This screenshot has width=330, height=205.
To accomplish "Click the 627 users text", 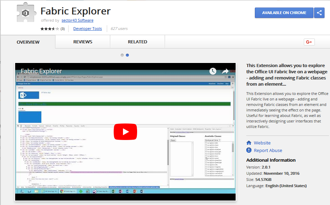I will 119,29.
